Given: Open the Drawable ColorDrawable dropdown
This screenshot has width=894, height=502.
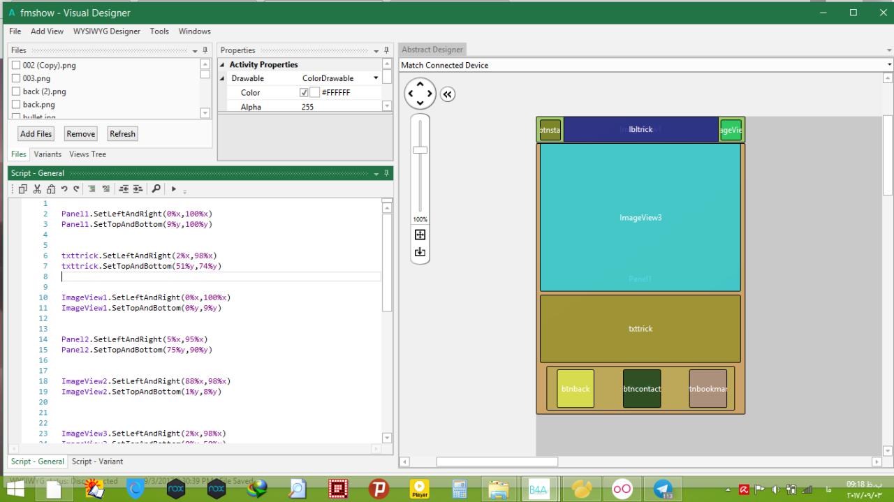Looking at the screenshot, I should [x=376, y=78].
